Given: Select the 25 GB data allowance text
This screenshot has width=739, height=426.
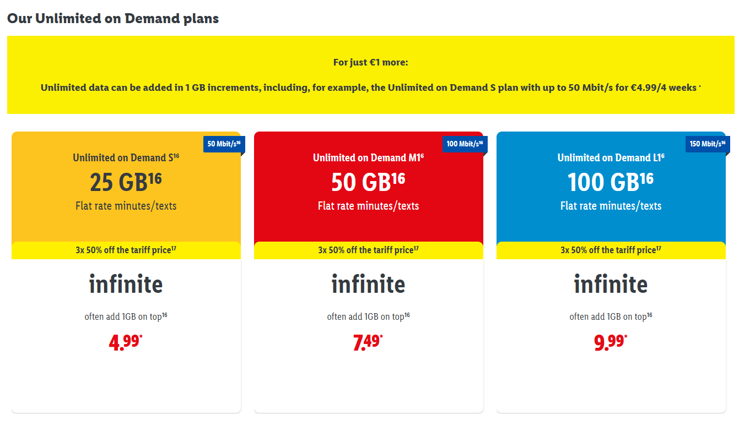Looking at the screenshot, I should [126, 182].
